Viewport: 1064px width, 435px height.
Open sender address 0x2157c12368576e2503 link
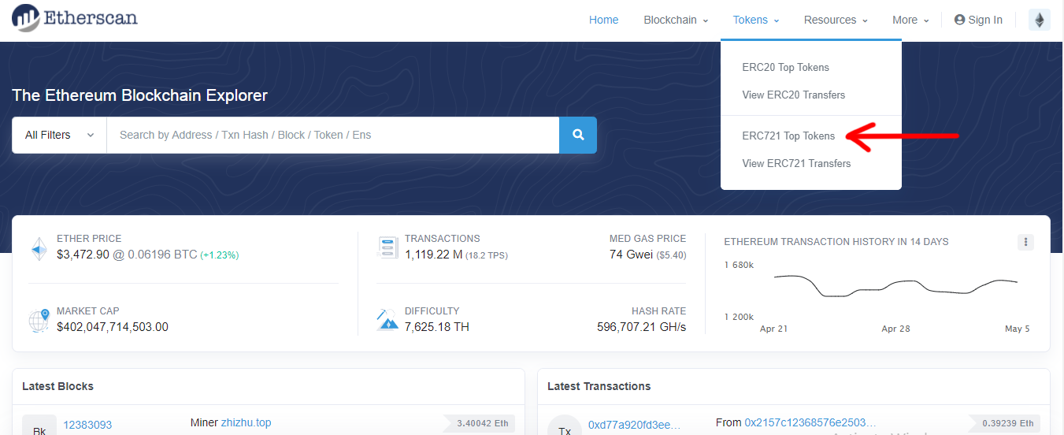point(810,423)
